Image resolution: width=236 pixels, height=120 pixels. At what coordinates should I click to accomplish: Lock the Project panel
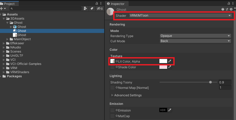pos(97,3)
